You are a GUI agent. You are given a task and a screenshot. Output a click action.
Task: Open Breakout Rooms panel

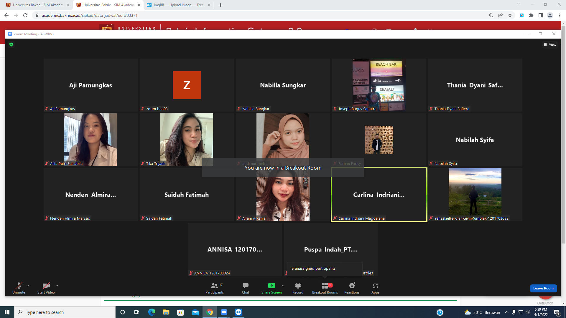pos(325,288)
